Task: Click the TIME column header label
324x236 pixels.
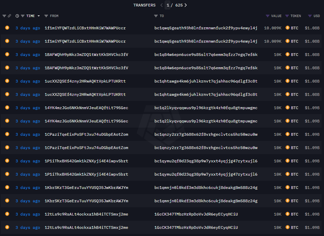Action: pos(30,16)
